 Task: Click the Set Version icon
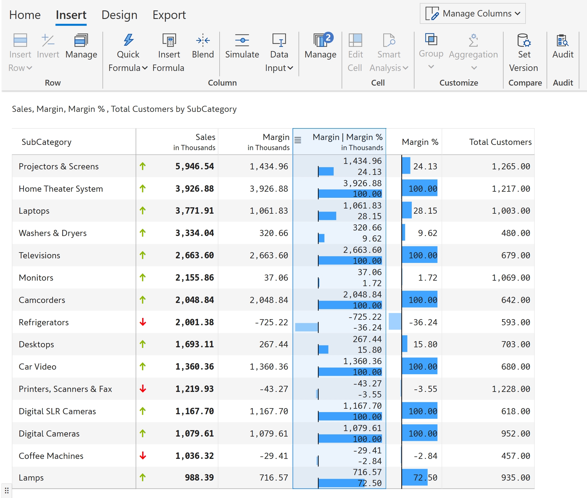(x=524, y=40)
